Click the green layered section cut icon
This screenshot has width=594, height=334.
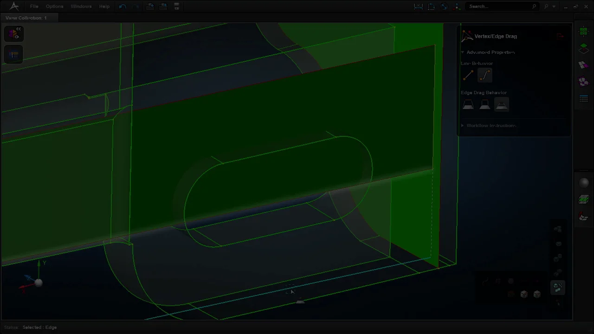(584, 200)
